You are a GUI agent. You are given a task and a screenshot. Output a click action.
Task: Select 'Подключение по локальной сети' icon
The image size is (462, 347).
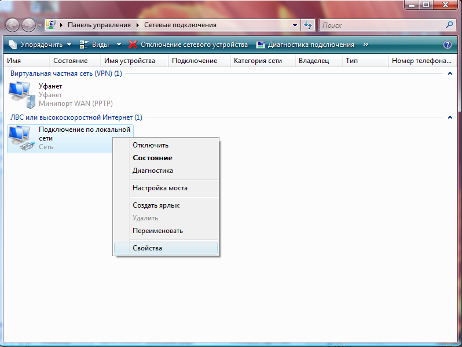(21, 138)
